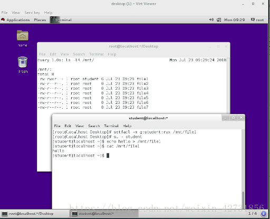Open View menu in student terminal
Viewport: 270px width, 219px height.
click(80, 126)
